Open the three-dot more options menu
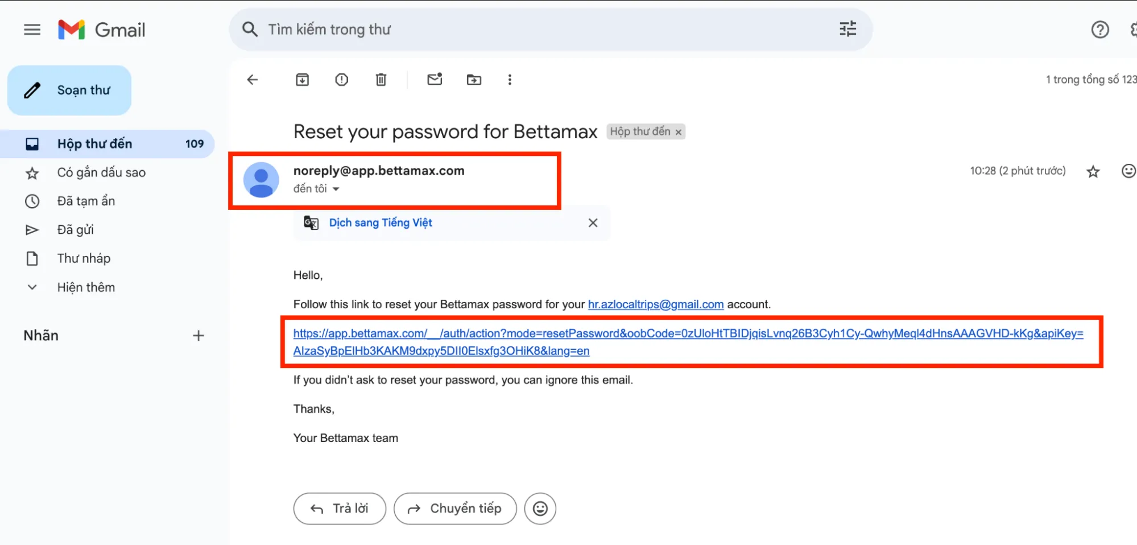The image size is (1137, 545). click(x=510, y=80)
